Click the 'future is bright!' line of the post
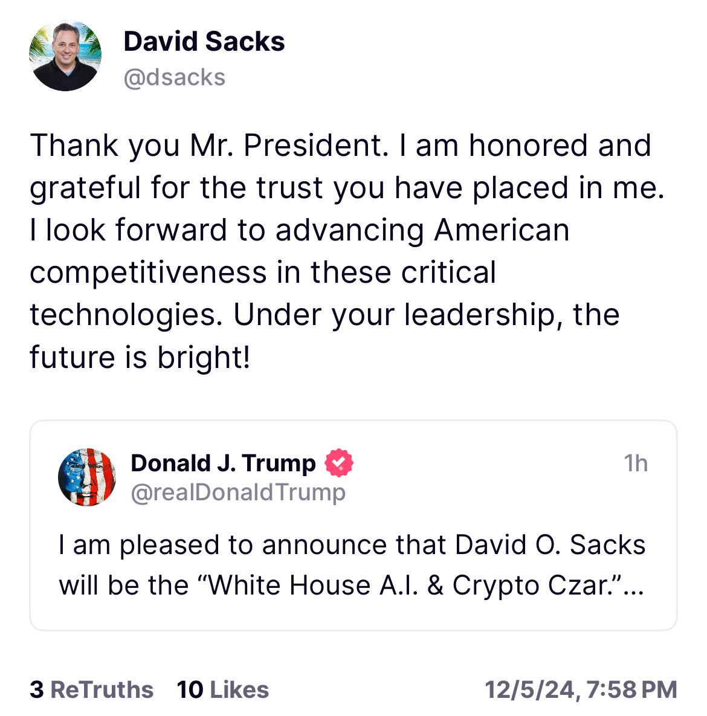 click(140, 355)
